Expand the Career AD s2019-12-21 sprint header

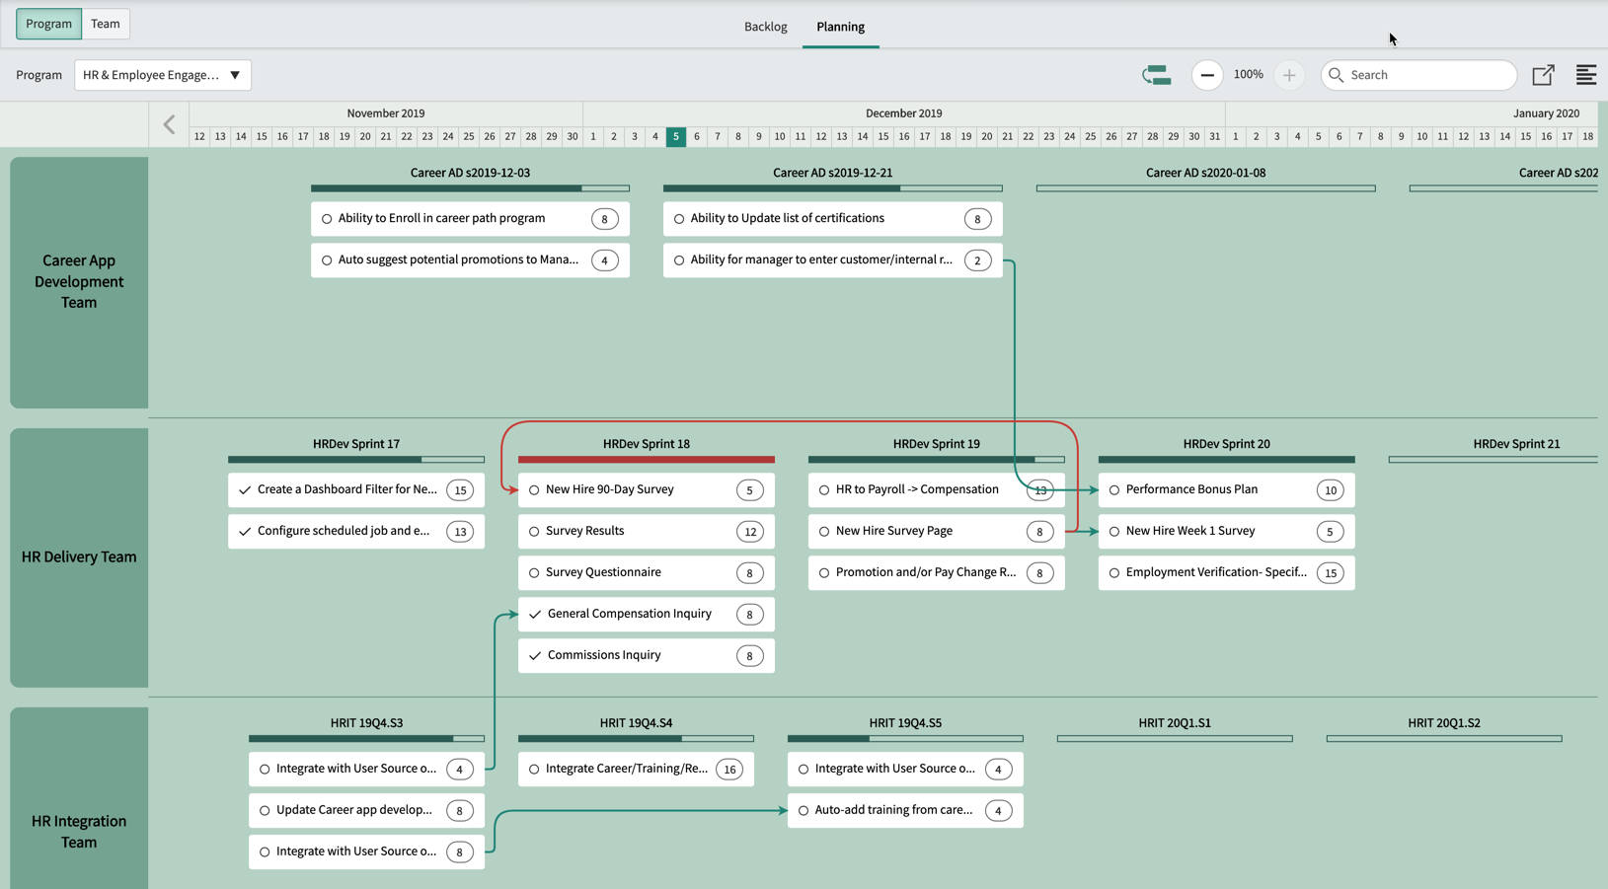(832, 173)
